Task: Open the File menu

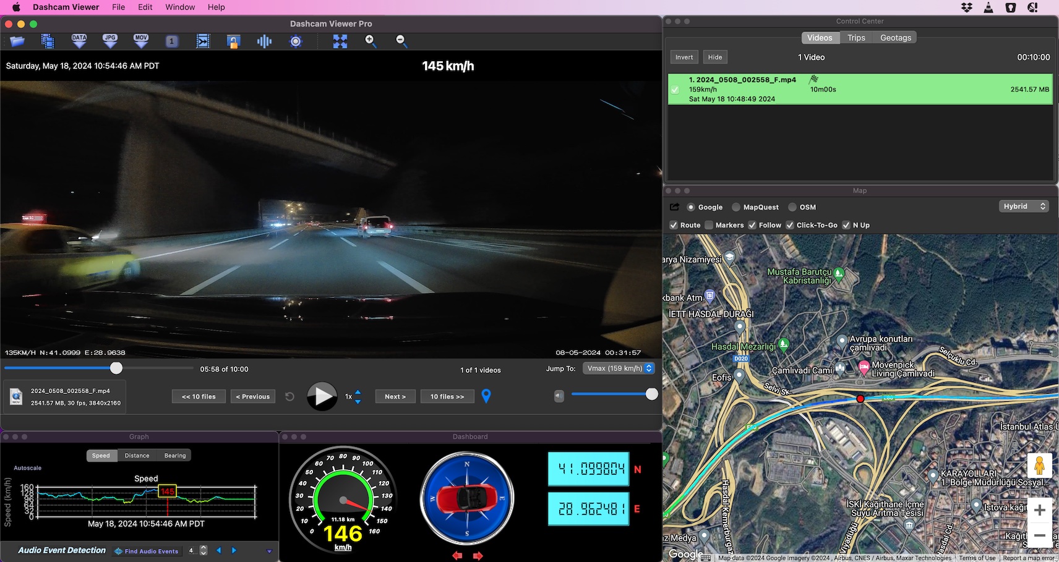Action: pos(119,7)
